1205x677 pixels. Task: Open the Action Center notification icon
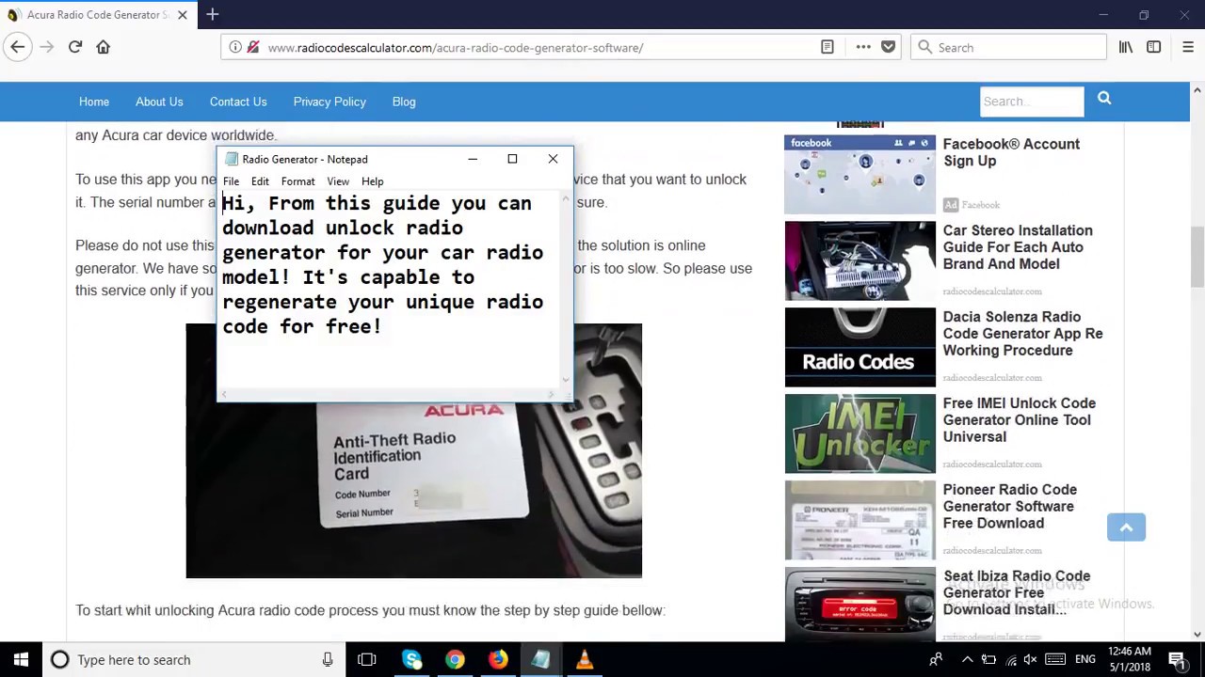point(1177,660)
